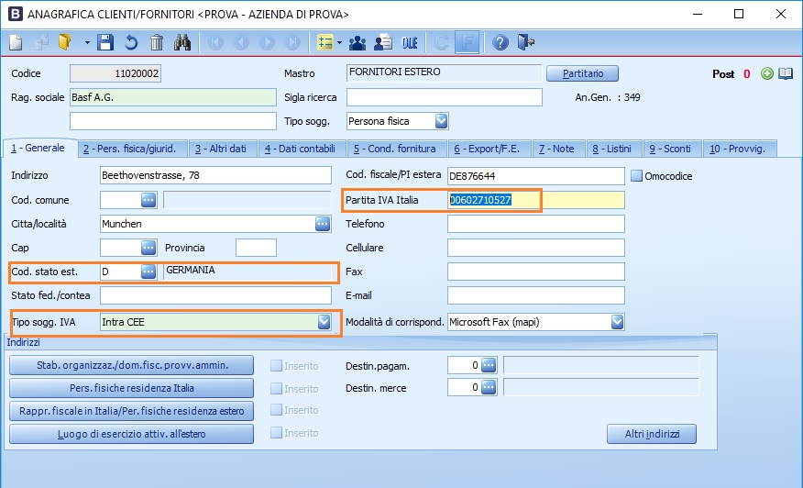Focus the Partita IVA Italia field
The image size is (803, 488).
536,200
